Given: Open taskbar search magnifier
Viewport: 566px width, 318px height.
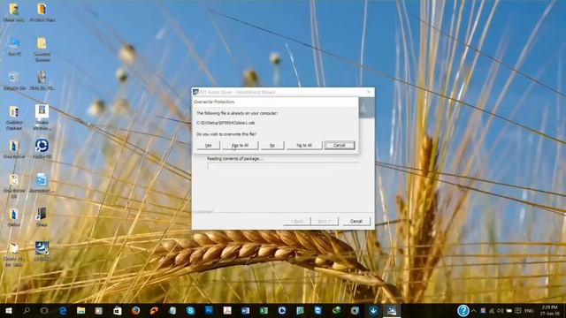Looking at the screenshot, I should point(27,310).
